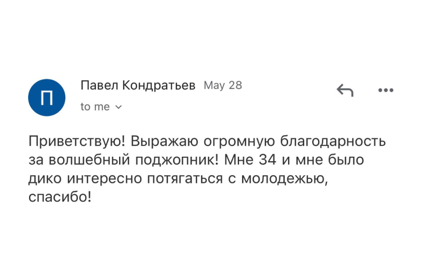
Task: Click the blue "П" sender avatar
Action: click(46, 97)
